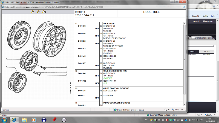Select part reference 5401 52
This screenshot has width=219, height=123.
point(82,49)
